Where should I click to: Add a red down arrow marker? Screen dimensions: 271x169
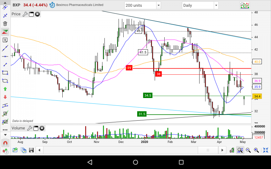pos(5,97)
